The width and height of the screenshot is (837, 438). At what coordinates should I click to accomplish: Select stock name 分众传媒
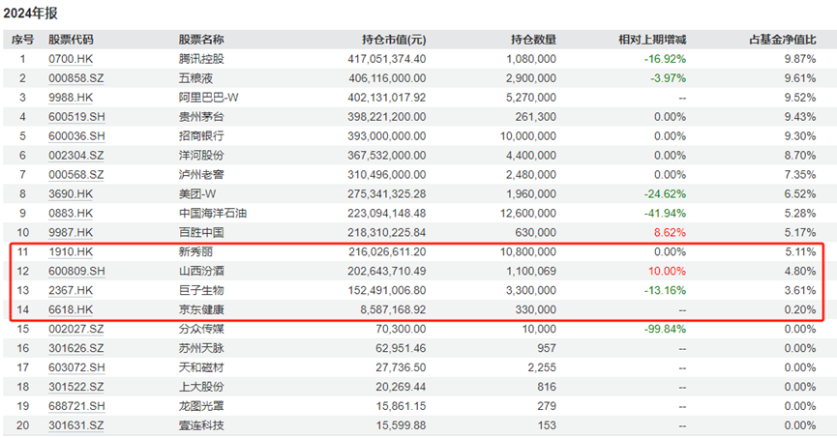[201, 329]
